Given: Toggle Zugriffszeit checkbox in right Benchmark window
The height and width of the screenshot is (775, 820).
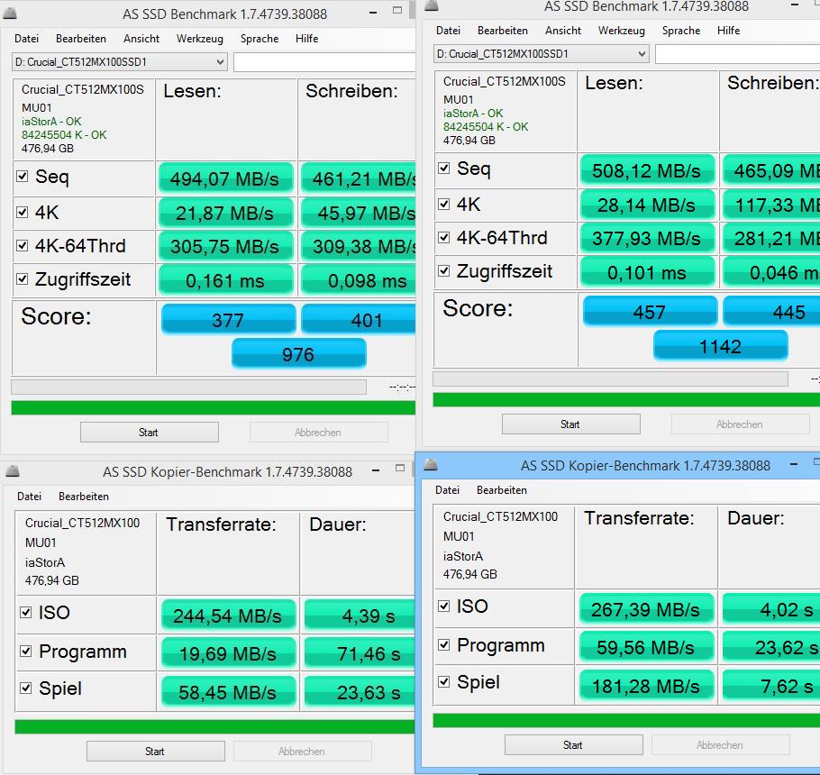Looking at the screenshot, I should pos(444,271).
